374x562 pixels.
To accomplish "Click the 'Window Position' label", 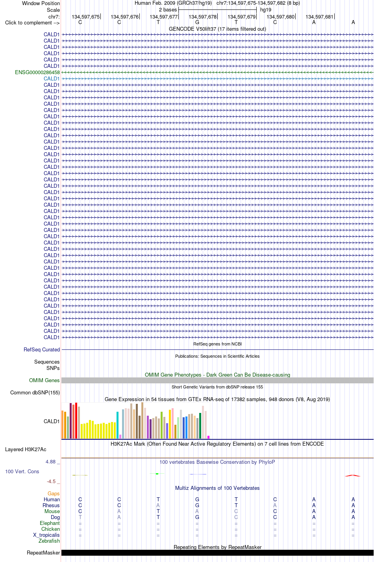I will pos(41,3).
